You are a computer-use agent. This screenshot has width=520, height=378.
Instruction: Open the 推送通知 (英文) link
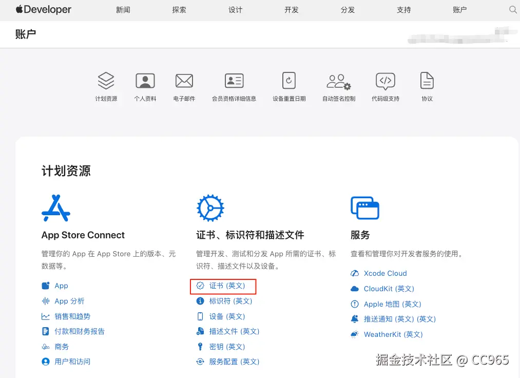pos(400,319)
